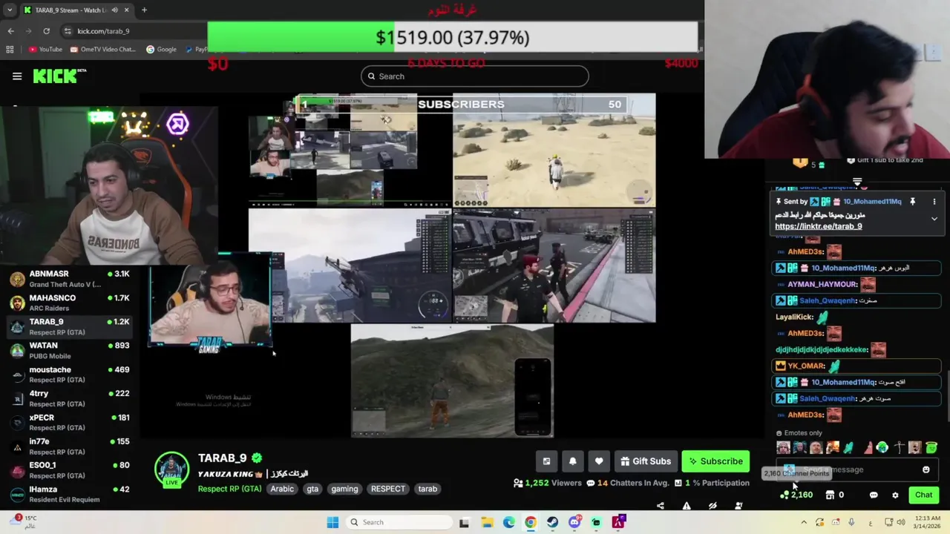
Task: Open the emoji picker in chat input
Action: [926, 469]
